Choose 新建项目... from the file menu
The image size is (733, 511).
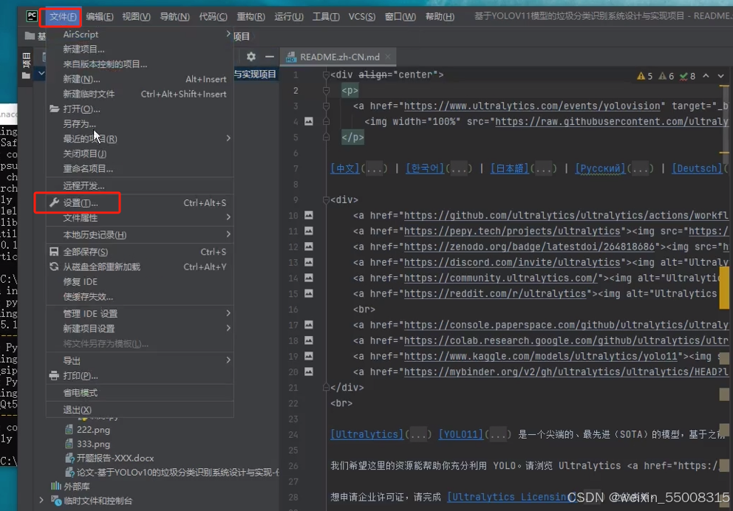coord(83,49)
